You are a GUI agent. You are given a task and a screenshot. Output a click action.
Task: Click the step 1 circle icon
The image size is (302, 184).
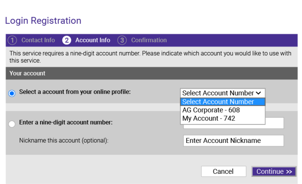(x=12, y=40)
